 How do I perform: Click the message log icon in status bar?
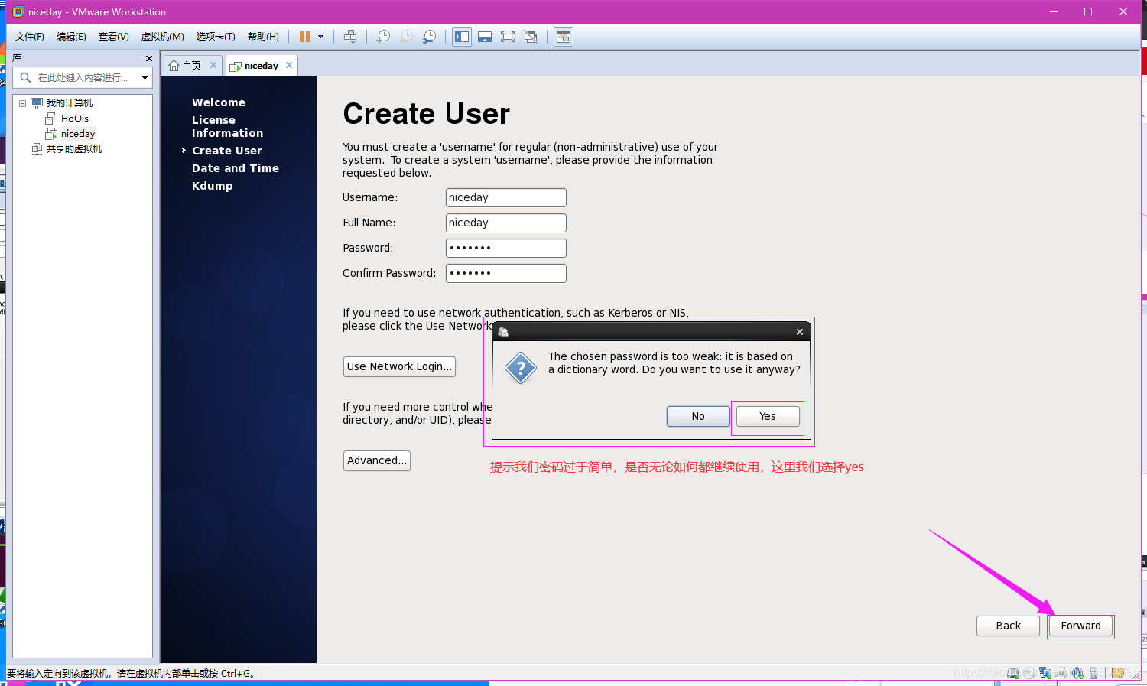click(x=1117, y=673)
